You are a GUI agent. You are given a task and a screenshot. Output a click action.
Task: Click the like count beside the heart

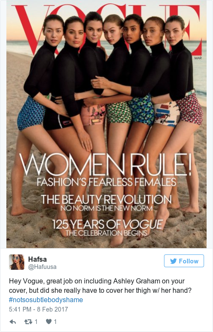(x=55, y=322)
